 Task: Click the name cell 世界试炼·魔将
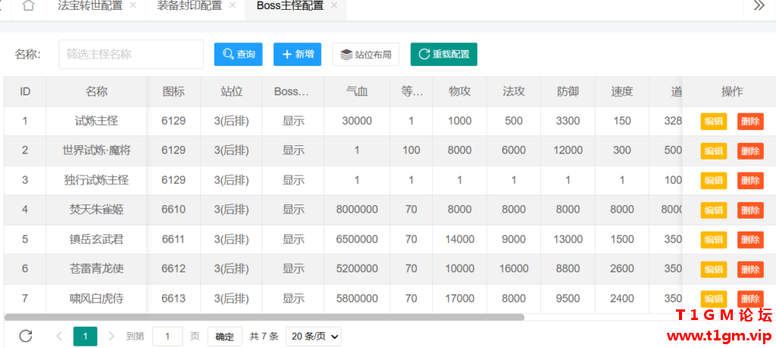pyautogui.click(x=96, y=151)
